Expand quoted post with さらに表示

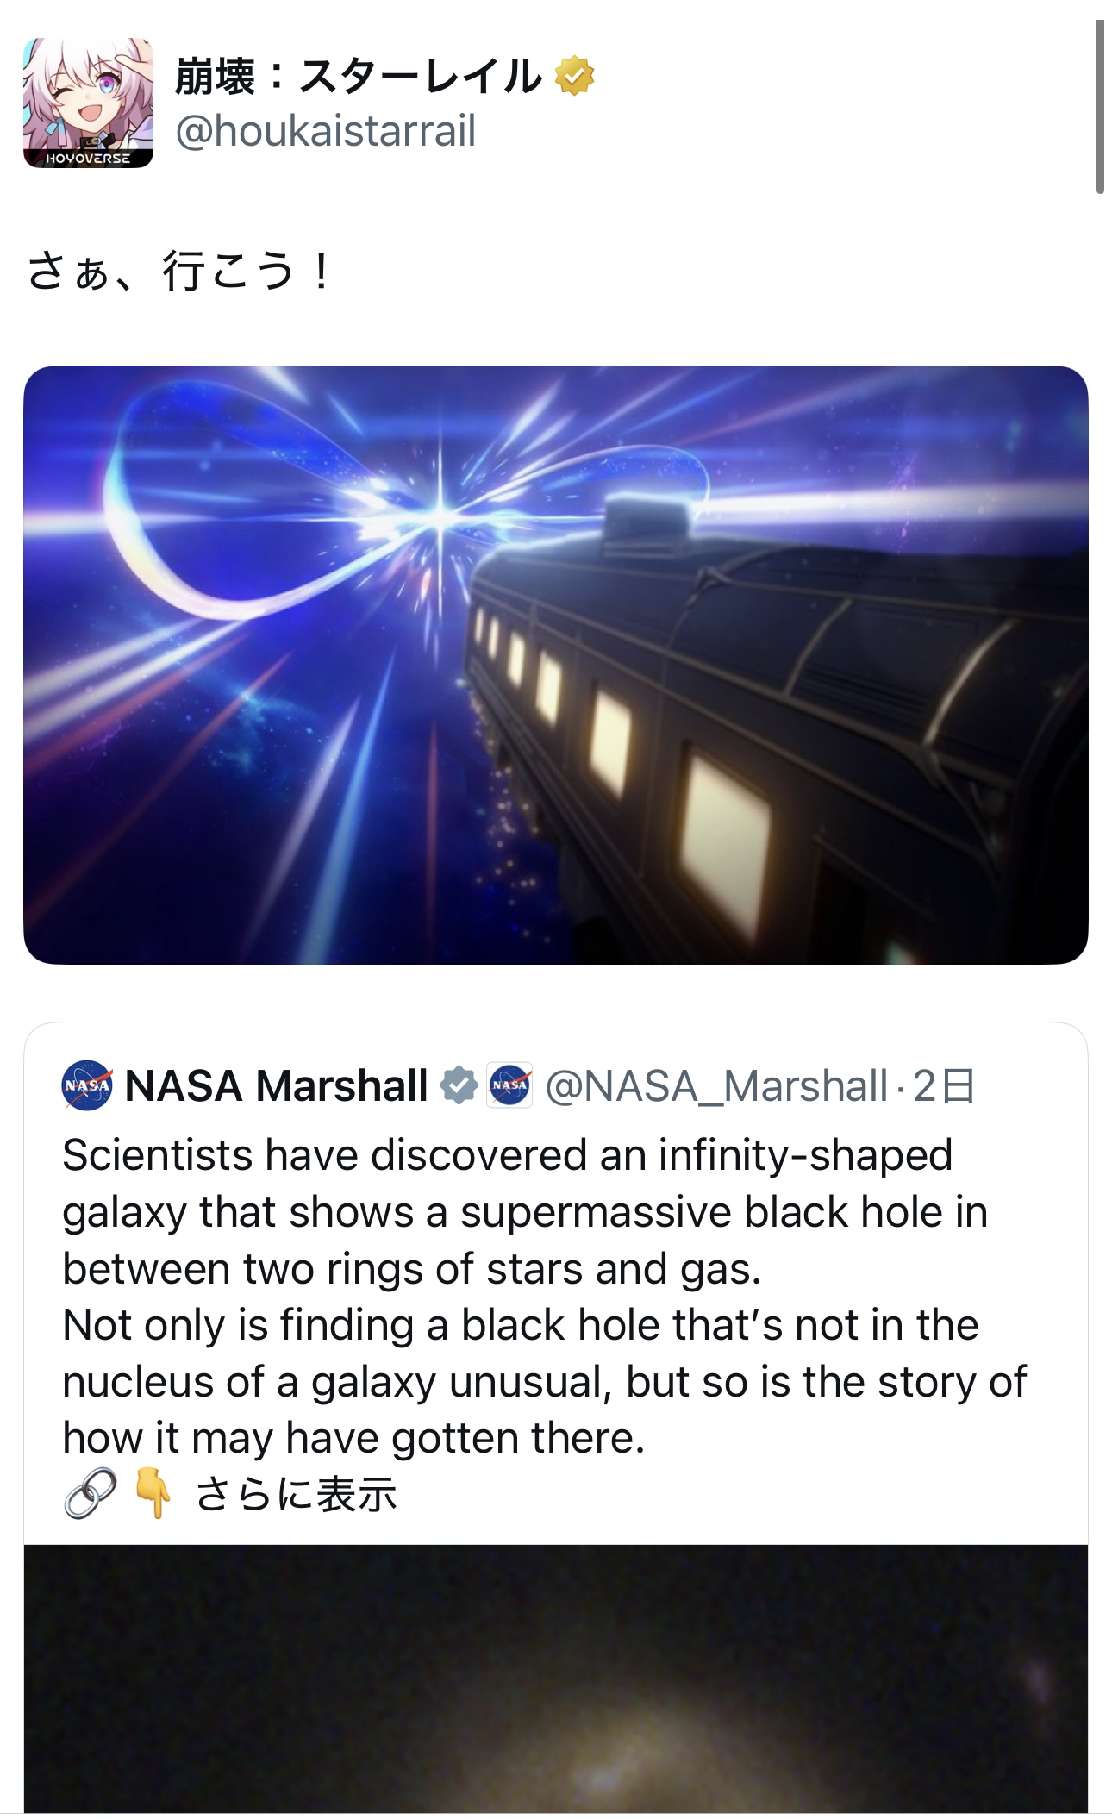pyautogui.click(x=296, y=1494)
